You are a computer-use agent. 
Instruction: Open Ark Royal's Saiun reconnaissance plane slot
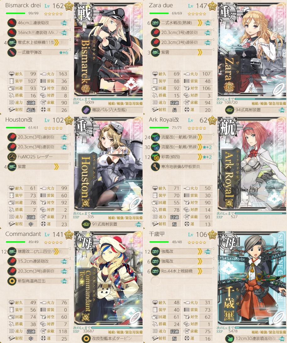pyautogui.click(x=182, y=157)
